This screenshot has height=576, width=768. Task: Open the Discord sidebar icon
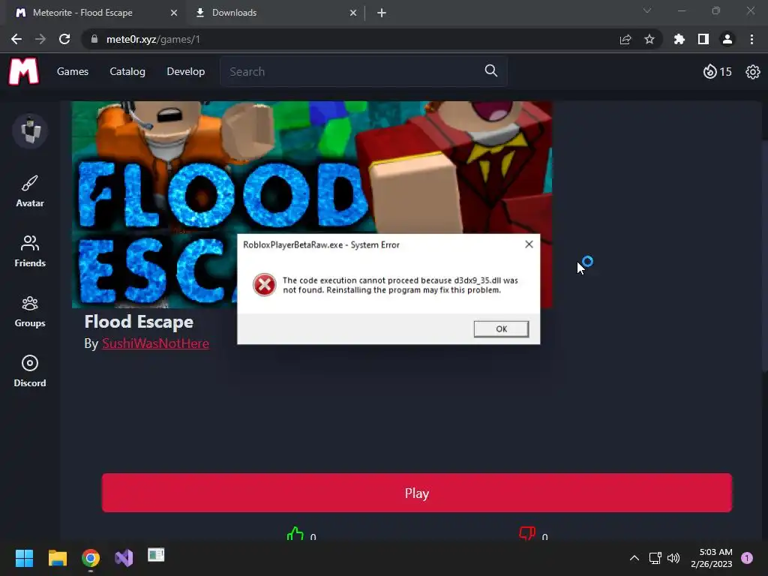30,371
